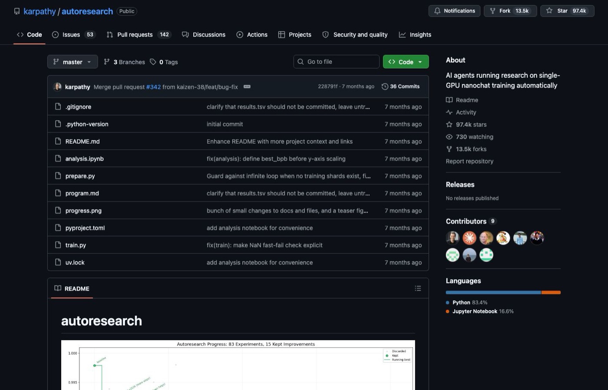Viewport: 608px width, 390px height.
Task: Open the Pull requests tab
Action: (139, 35)
